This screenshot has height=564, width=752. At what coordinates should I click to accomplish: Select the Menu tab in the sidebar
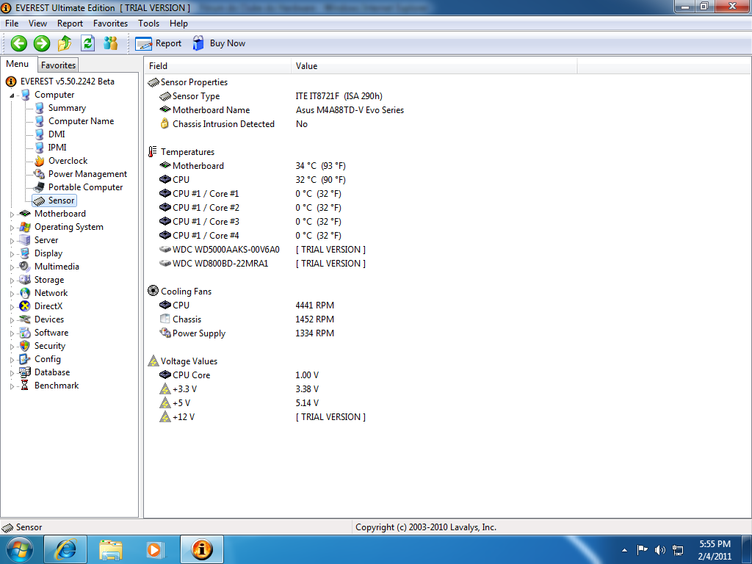pos(18,64)
